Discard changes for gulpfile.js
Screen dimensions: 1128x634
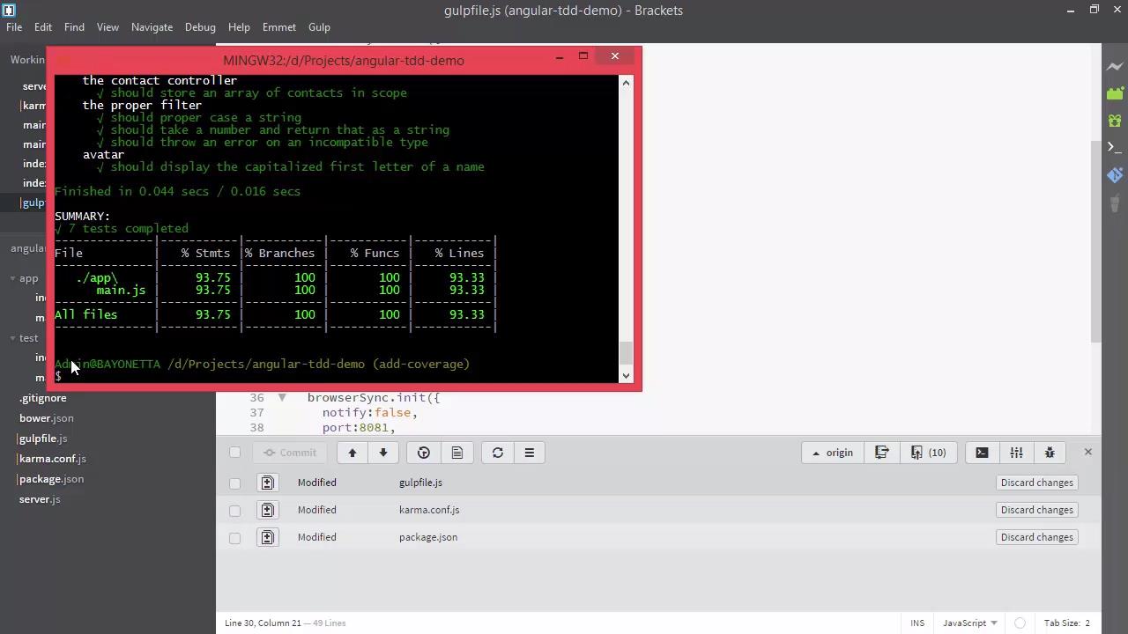(x=1037, y=483)
